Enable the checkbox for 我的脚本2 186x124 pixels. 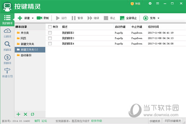tap(50, 33)
